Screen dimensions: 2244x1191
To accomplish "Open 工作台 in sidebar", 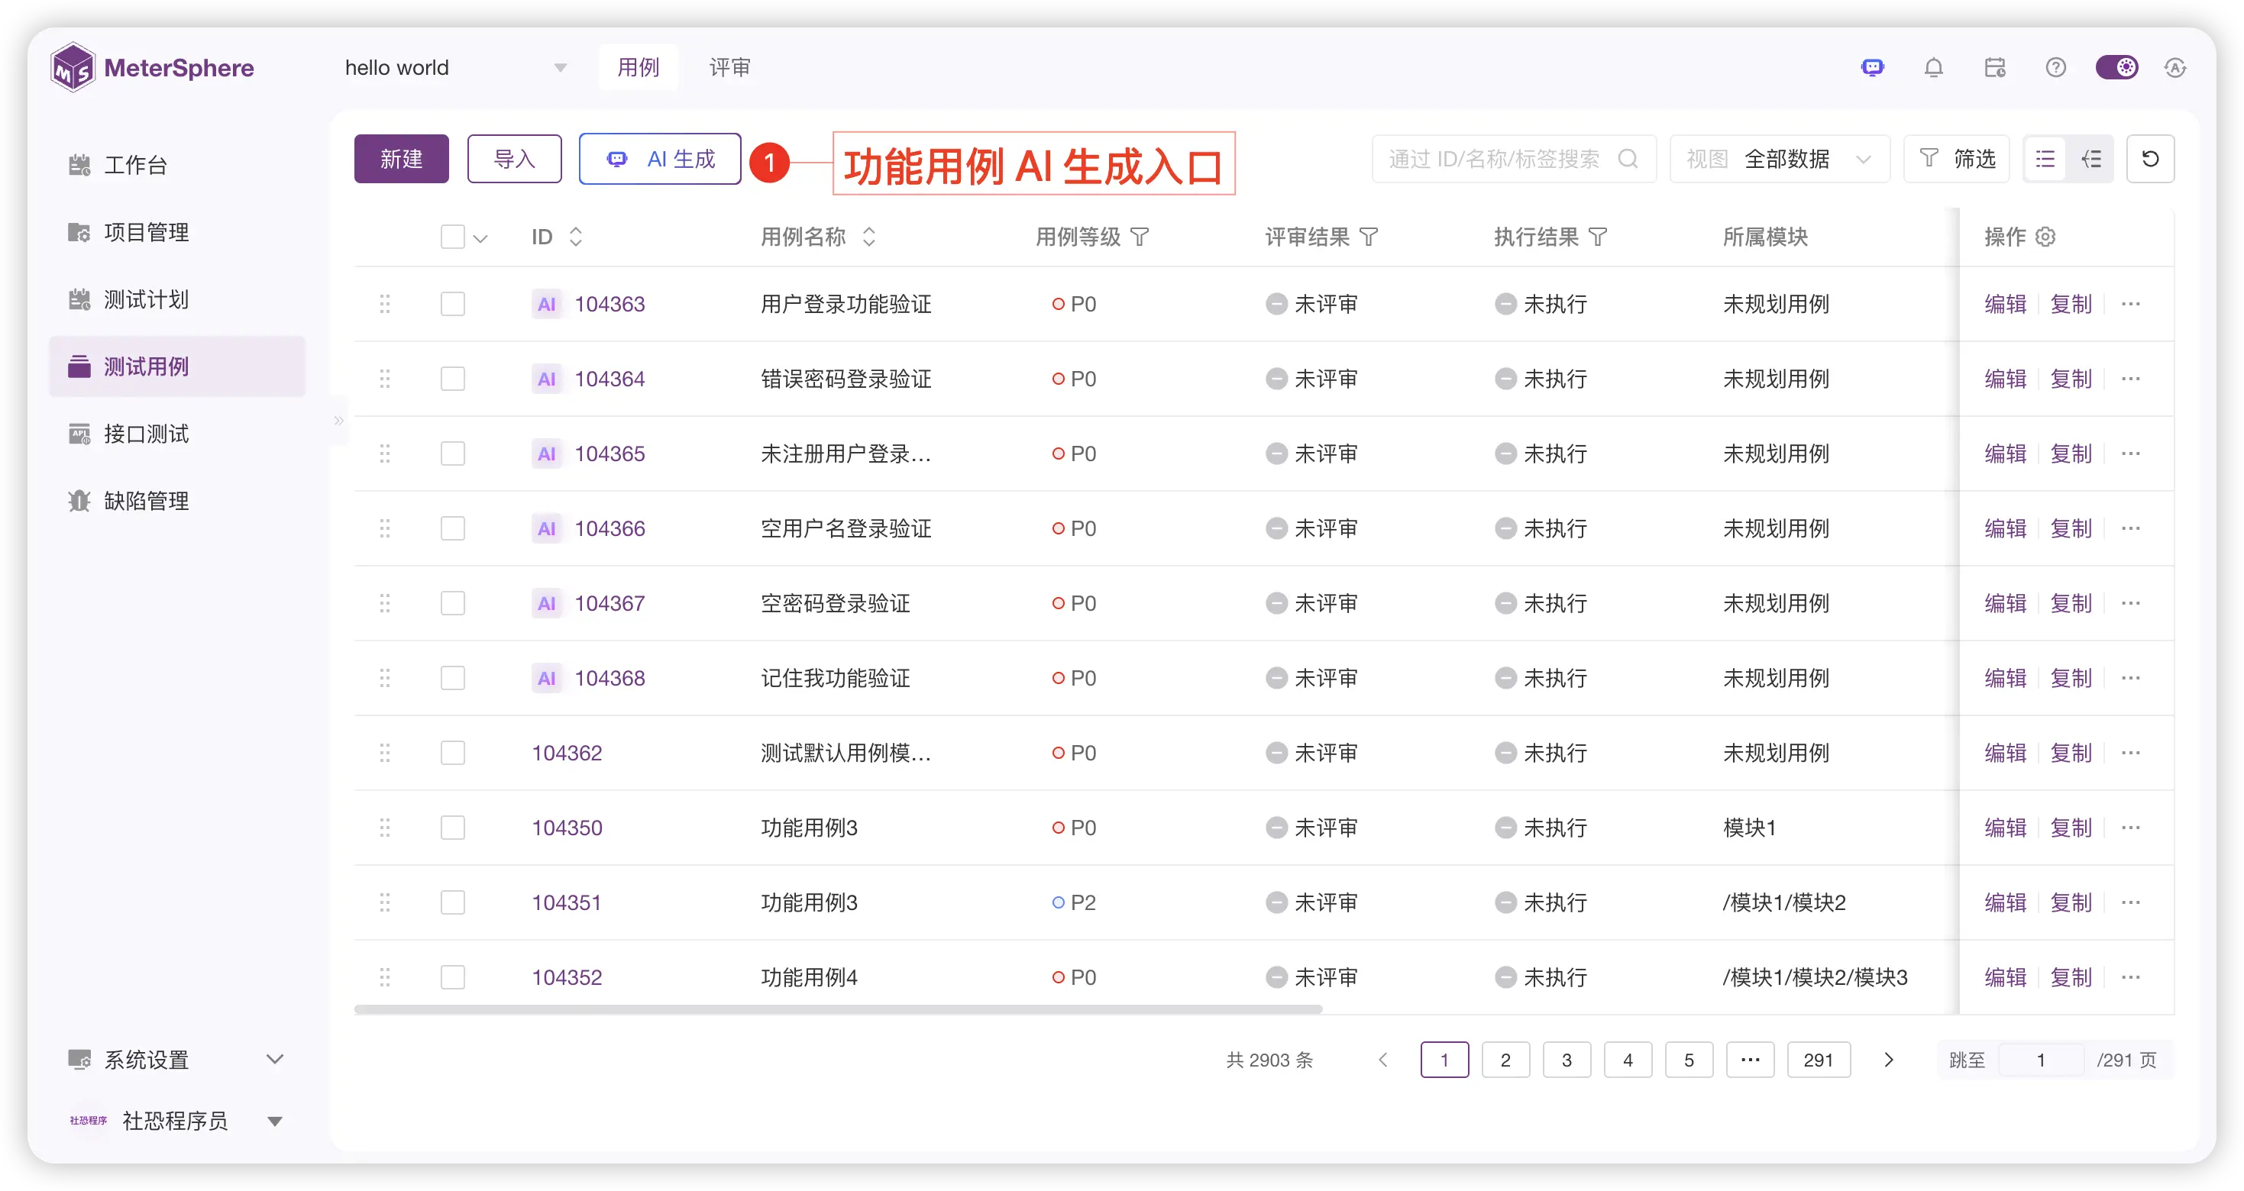I will pyautogui.click(x=177, y=165).
